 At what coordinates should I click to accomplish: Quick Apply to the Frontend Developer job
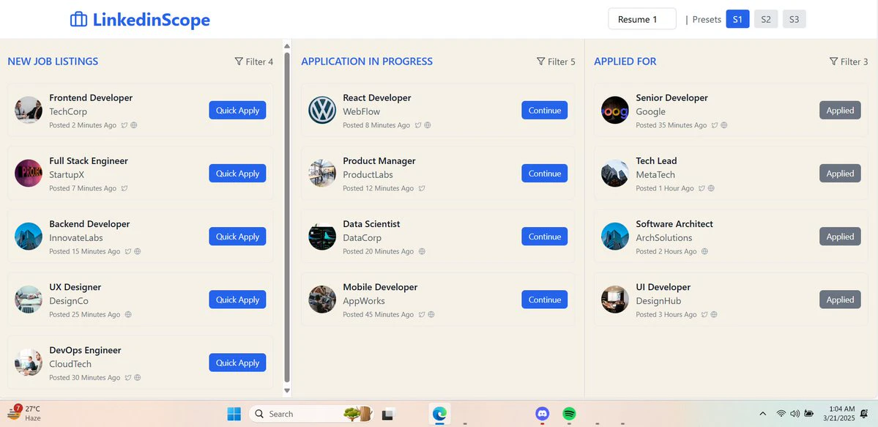coord(237,111)
